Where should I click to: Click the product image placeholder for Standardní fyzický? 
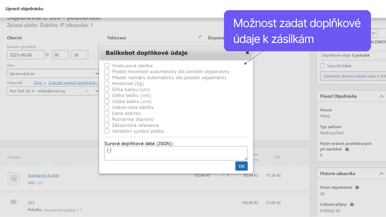pyautogui.click(x=14, y=178)
